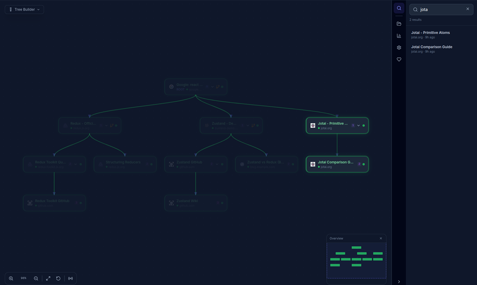Open the folder panel in sidebar
The width and height of the screenshot is (477, 285).
click(x=399, y=24)
